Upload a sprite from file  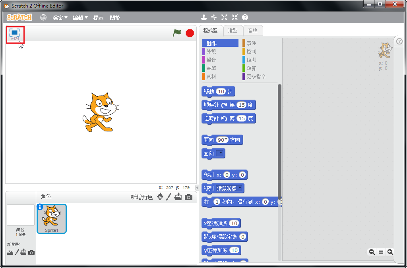coord(178,197)
